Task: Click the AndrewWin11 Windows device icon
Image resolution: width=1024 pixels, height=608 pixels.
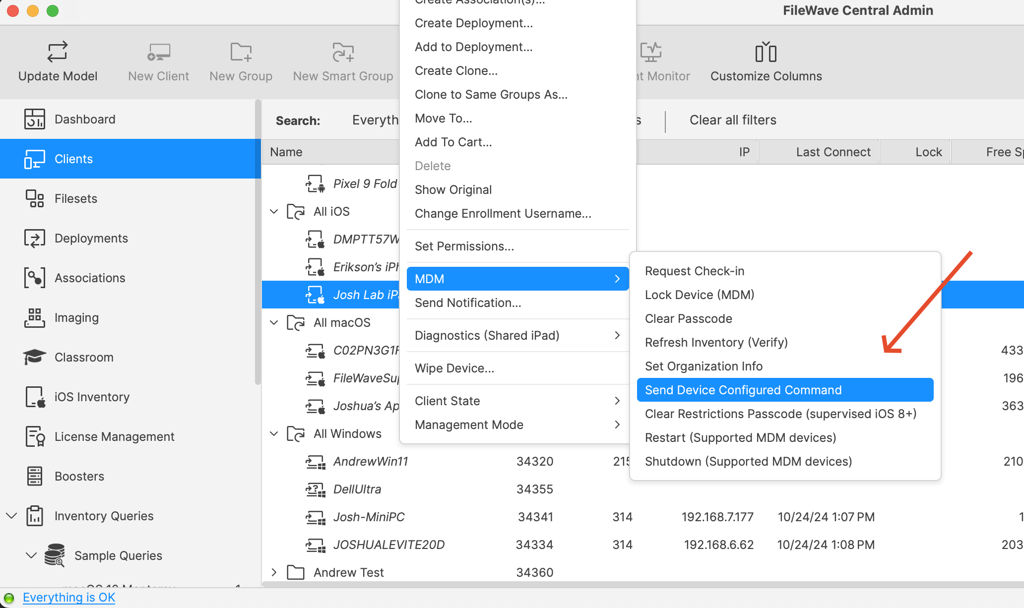Action: coord(316,461)
